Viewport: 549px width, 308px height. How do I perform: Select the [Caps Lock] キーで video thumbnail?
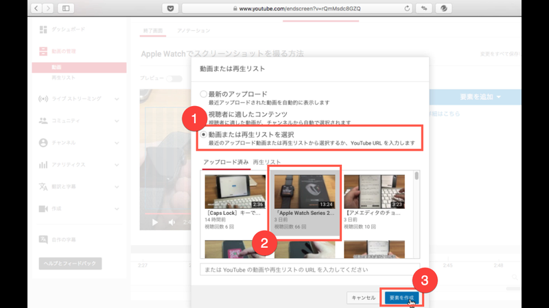[235, 192]
